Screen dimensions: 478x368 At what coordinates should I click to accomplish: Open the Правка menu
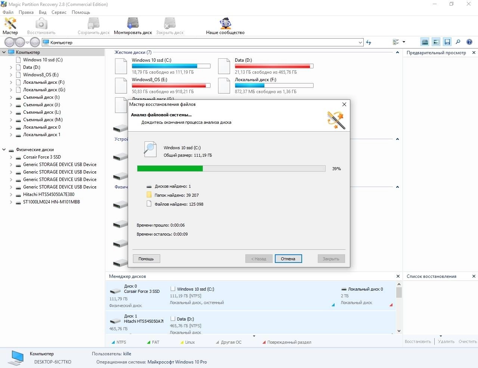click(x=26, y=12)
